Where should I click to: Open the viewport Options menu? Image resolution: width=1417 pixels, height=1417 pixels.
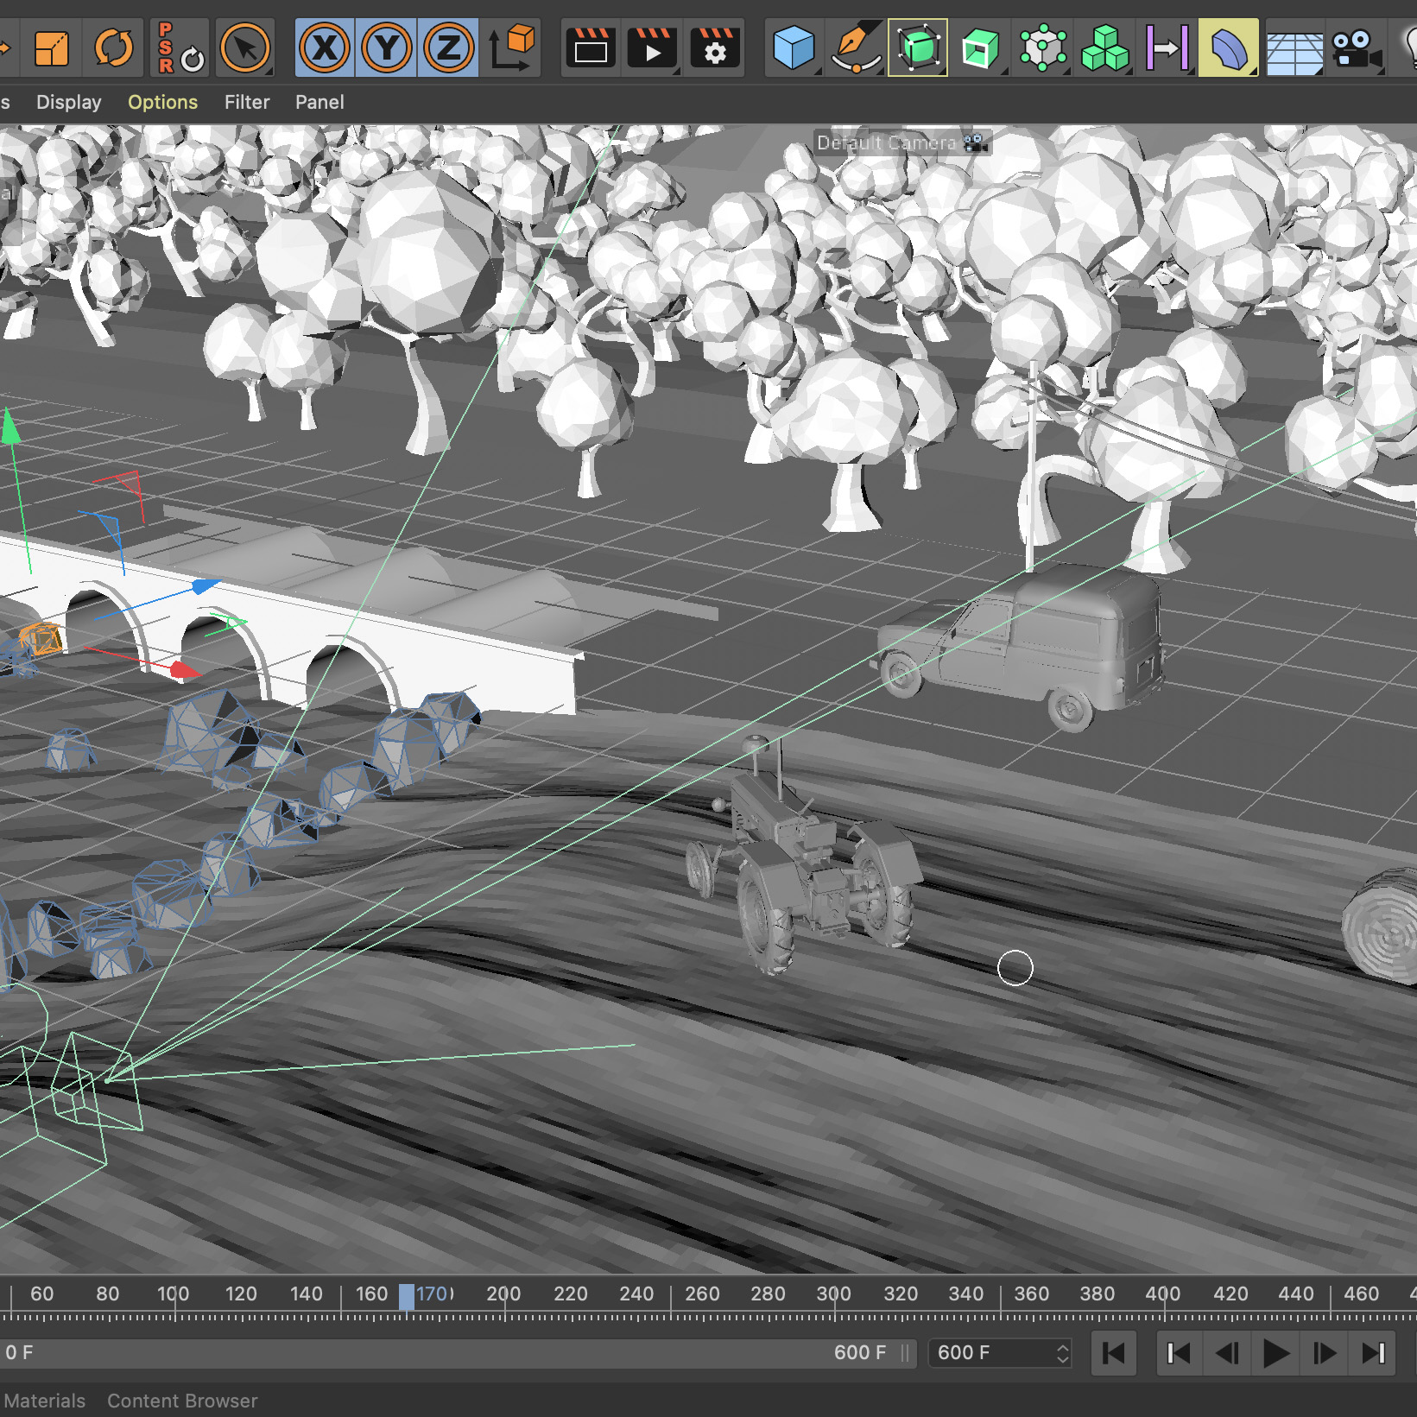coord(162,102)
